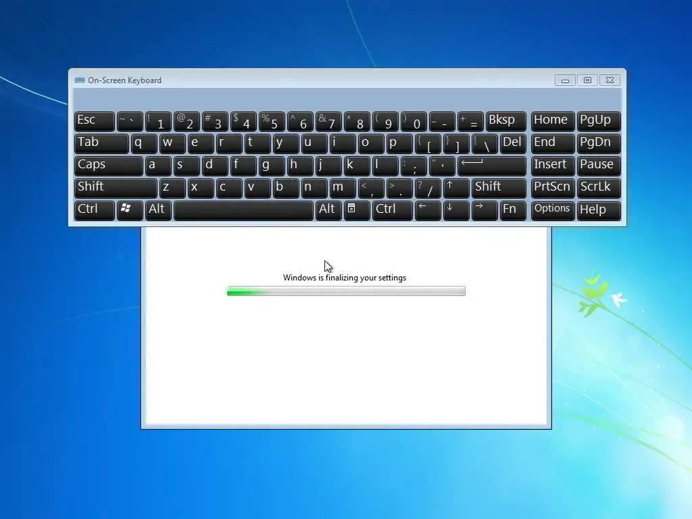
Task: Click the letter l key
Action: (385, 166)
